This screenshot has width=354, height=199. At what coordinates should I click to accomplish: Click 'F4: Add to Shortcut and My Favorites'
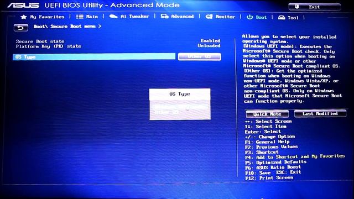[x=295, y=156]
